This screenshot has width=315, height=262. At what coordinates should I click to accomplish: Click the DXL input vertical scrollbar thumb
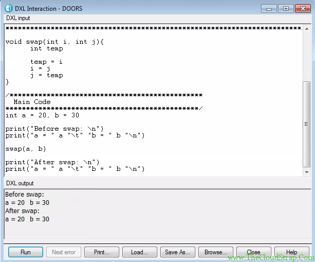307,124
